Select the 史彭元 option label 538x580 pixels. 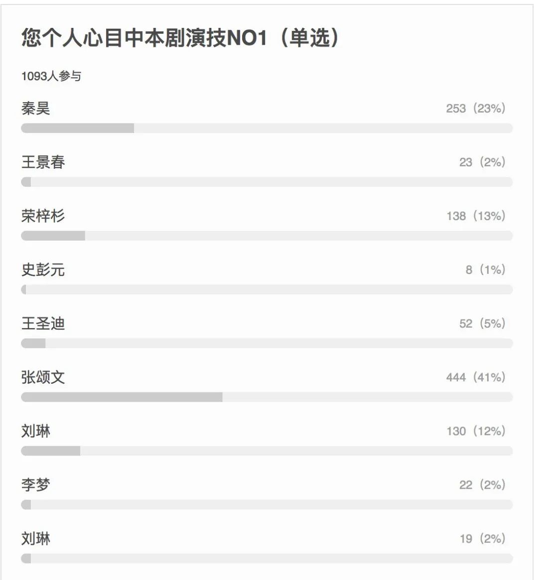[x=43, y=270]
